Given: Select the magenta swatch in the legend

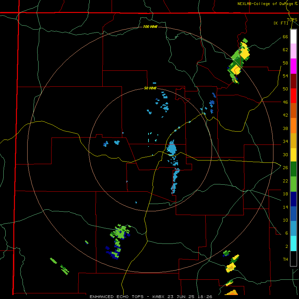Looking at the screenshot, I should (293, 66).
